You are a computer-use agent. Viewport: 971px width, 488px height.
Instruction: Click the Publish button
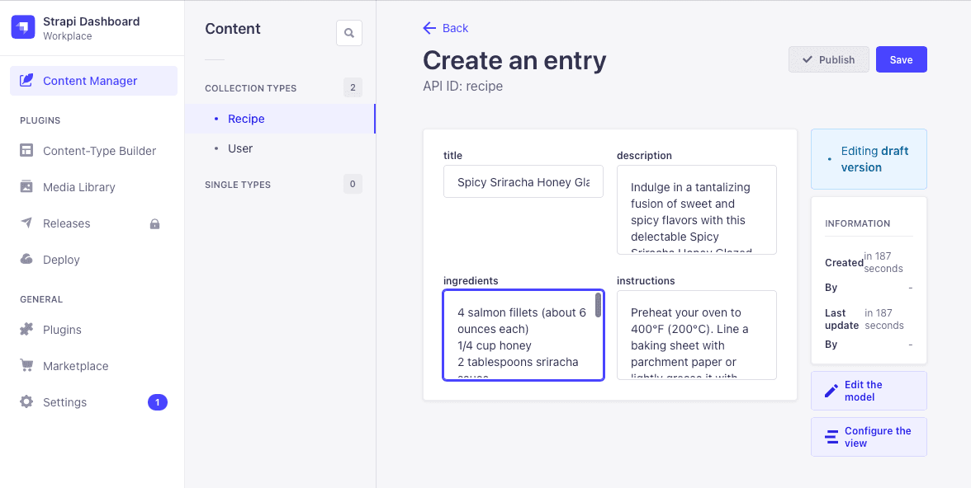[829, 59]
